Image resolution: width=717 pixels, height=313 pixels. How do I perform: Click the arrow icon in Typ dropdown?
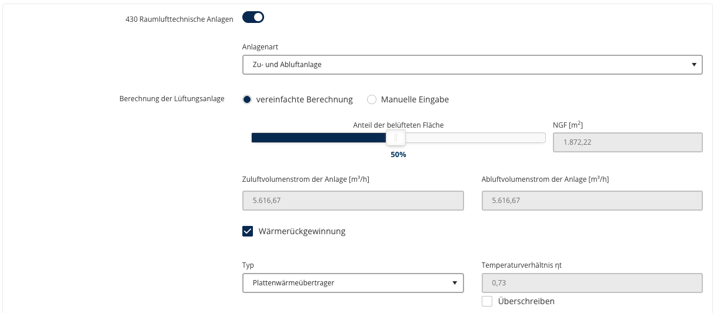tap(455, 283)
